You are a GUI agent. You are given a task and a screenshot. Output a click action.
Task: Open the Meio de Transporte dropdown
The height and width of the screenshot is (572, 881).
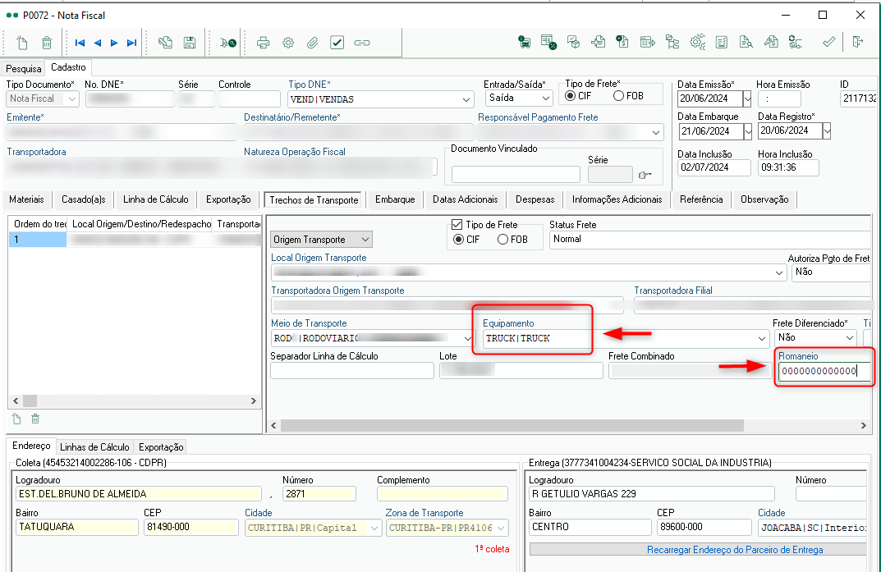[x=467, y=338]
